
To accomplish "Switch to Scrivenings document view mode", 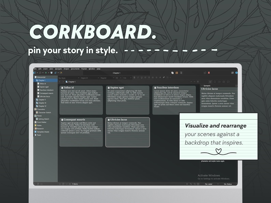I will [x=172, y=73].
